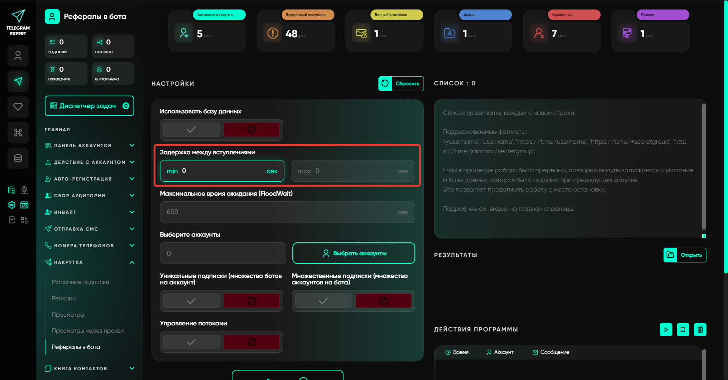Disable thread management with red toggle

pyautogui.click(x=251, y=342)
